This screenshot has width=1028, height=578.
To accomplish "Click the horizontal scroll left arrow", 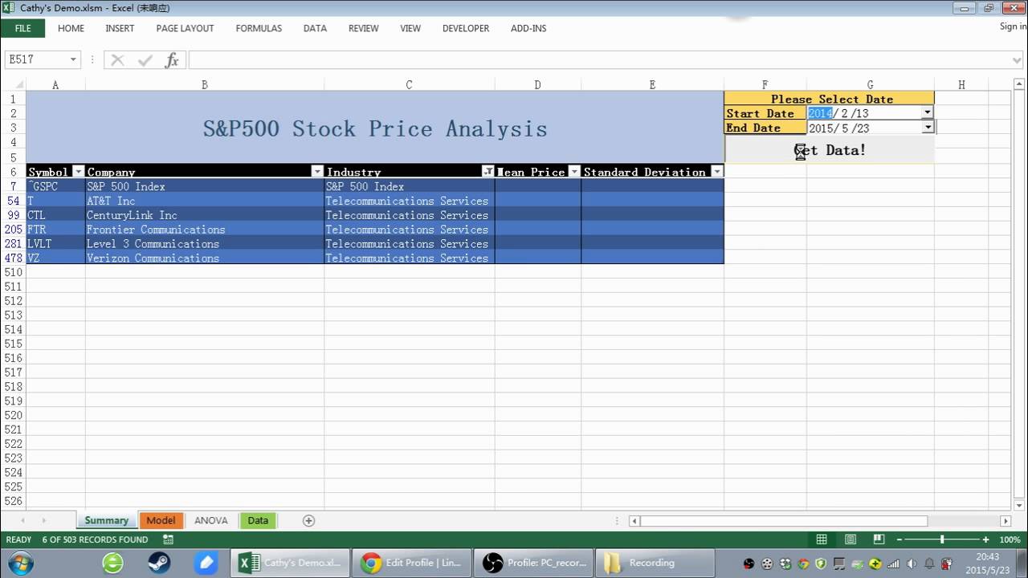I will tap(634, 521).
